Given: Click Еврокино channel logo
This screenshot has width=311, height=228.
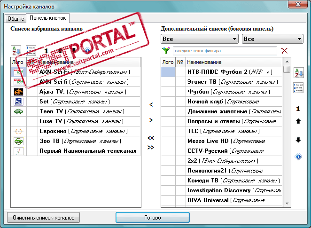Looking at the screenshot, I should [x=18, y=131].
